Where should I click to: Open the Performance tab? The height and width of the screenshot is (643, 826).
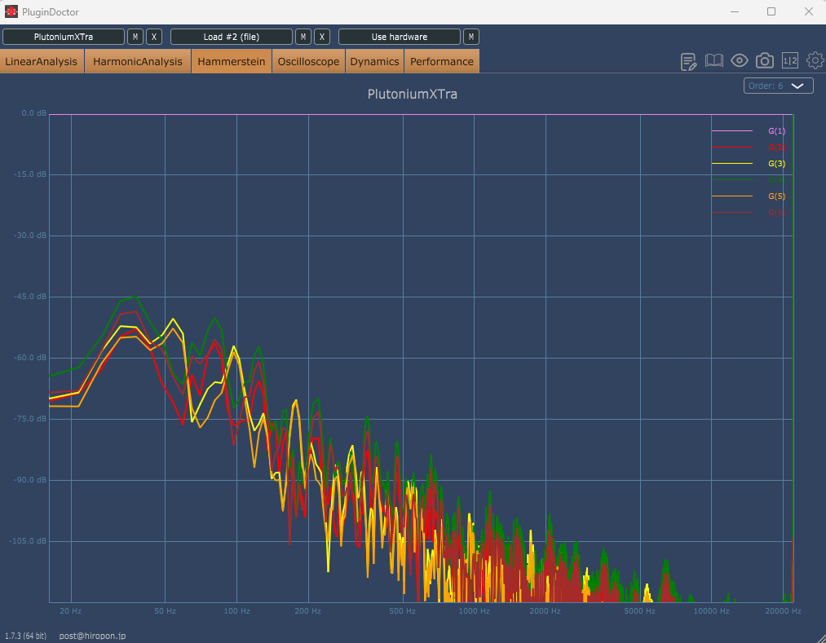tap(441, 62)
